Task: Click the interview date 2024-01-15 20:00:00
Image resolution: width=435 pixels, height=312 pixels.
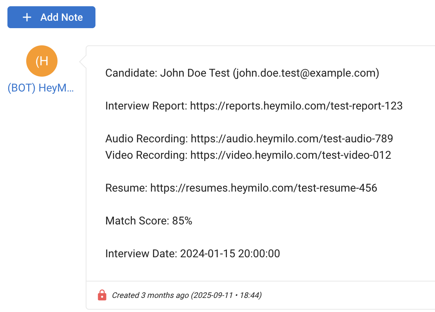Action: [x=230, y=254]
